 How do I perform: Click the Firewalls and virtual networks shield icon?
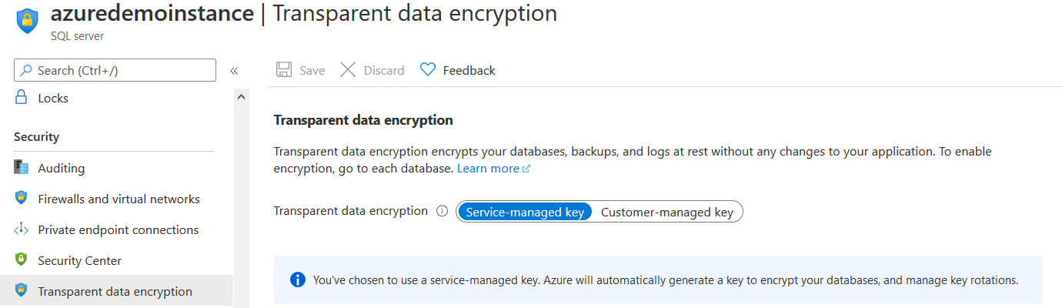[22, 199]
